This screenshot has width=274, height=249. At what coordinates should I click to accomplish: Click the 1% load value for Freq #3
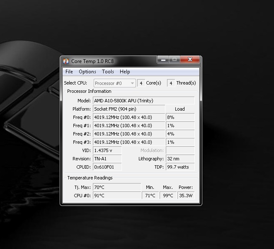point(180,142)
